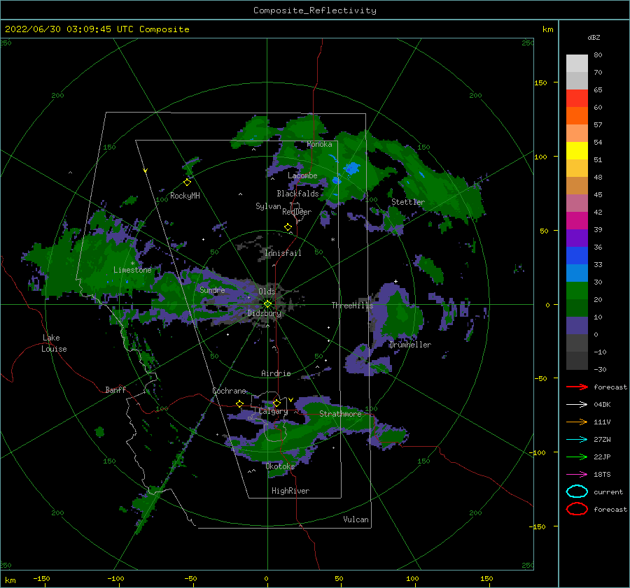This screenshot has width=630, height=588.
Task: Click the blue reflectivity core east of Lacombe
Action: coord(352,168)
